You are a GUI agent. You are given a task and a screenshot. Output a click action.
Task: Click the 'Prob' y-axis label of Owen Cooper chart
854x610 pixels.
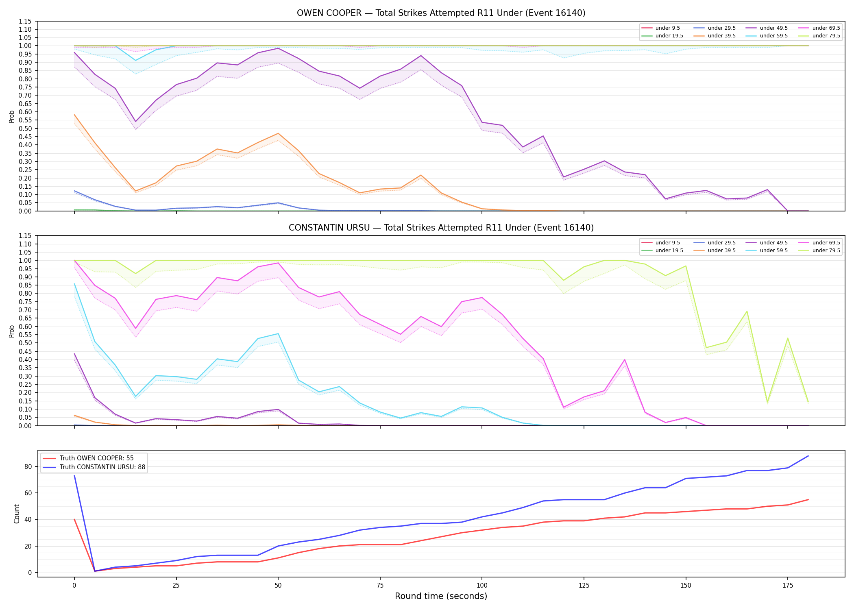tap(12, 117)
